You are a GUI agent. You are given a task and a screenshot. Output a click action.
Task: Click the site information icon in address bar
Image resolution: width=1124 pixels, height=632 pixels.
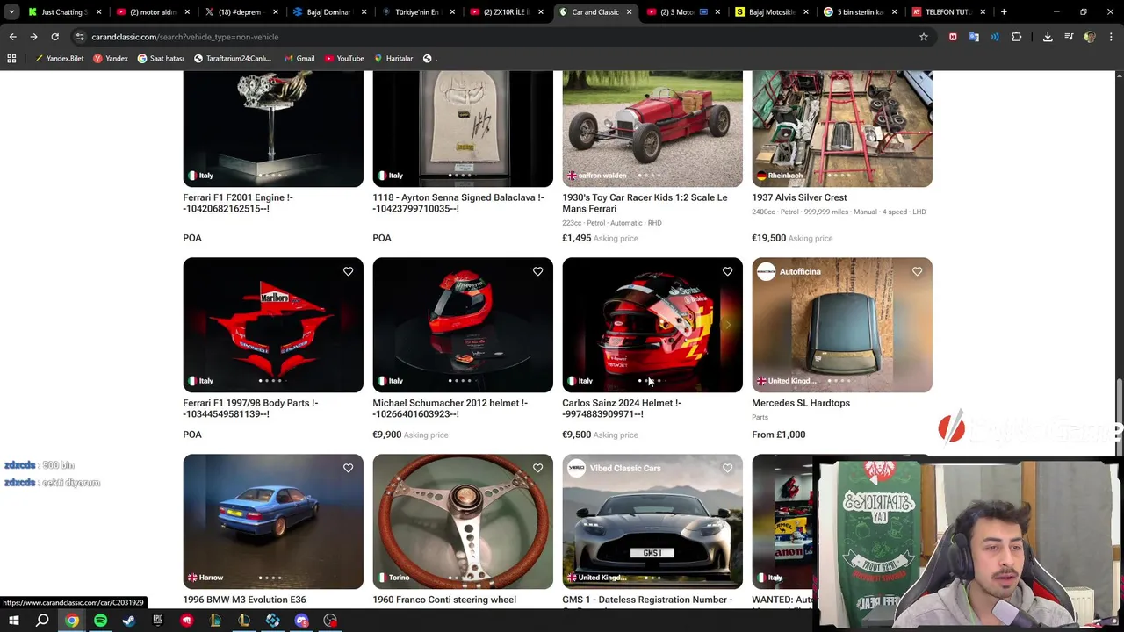point(80,37)
